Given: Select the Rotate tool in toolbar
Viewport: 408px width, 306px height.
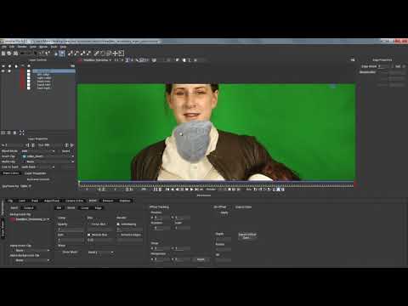Looking at the screenshot, I should [103, 54].
